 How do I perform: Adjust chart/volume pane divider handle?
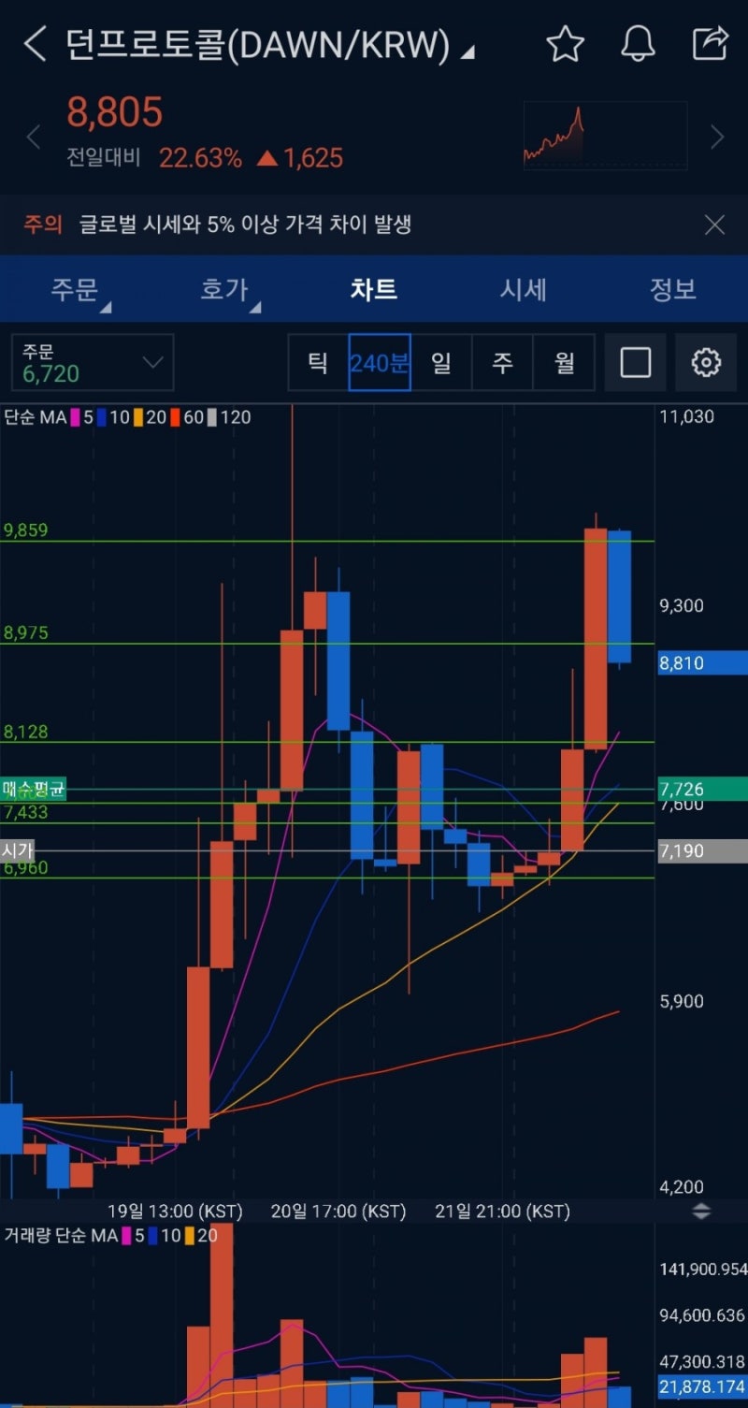(x=701, y=1212)
